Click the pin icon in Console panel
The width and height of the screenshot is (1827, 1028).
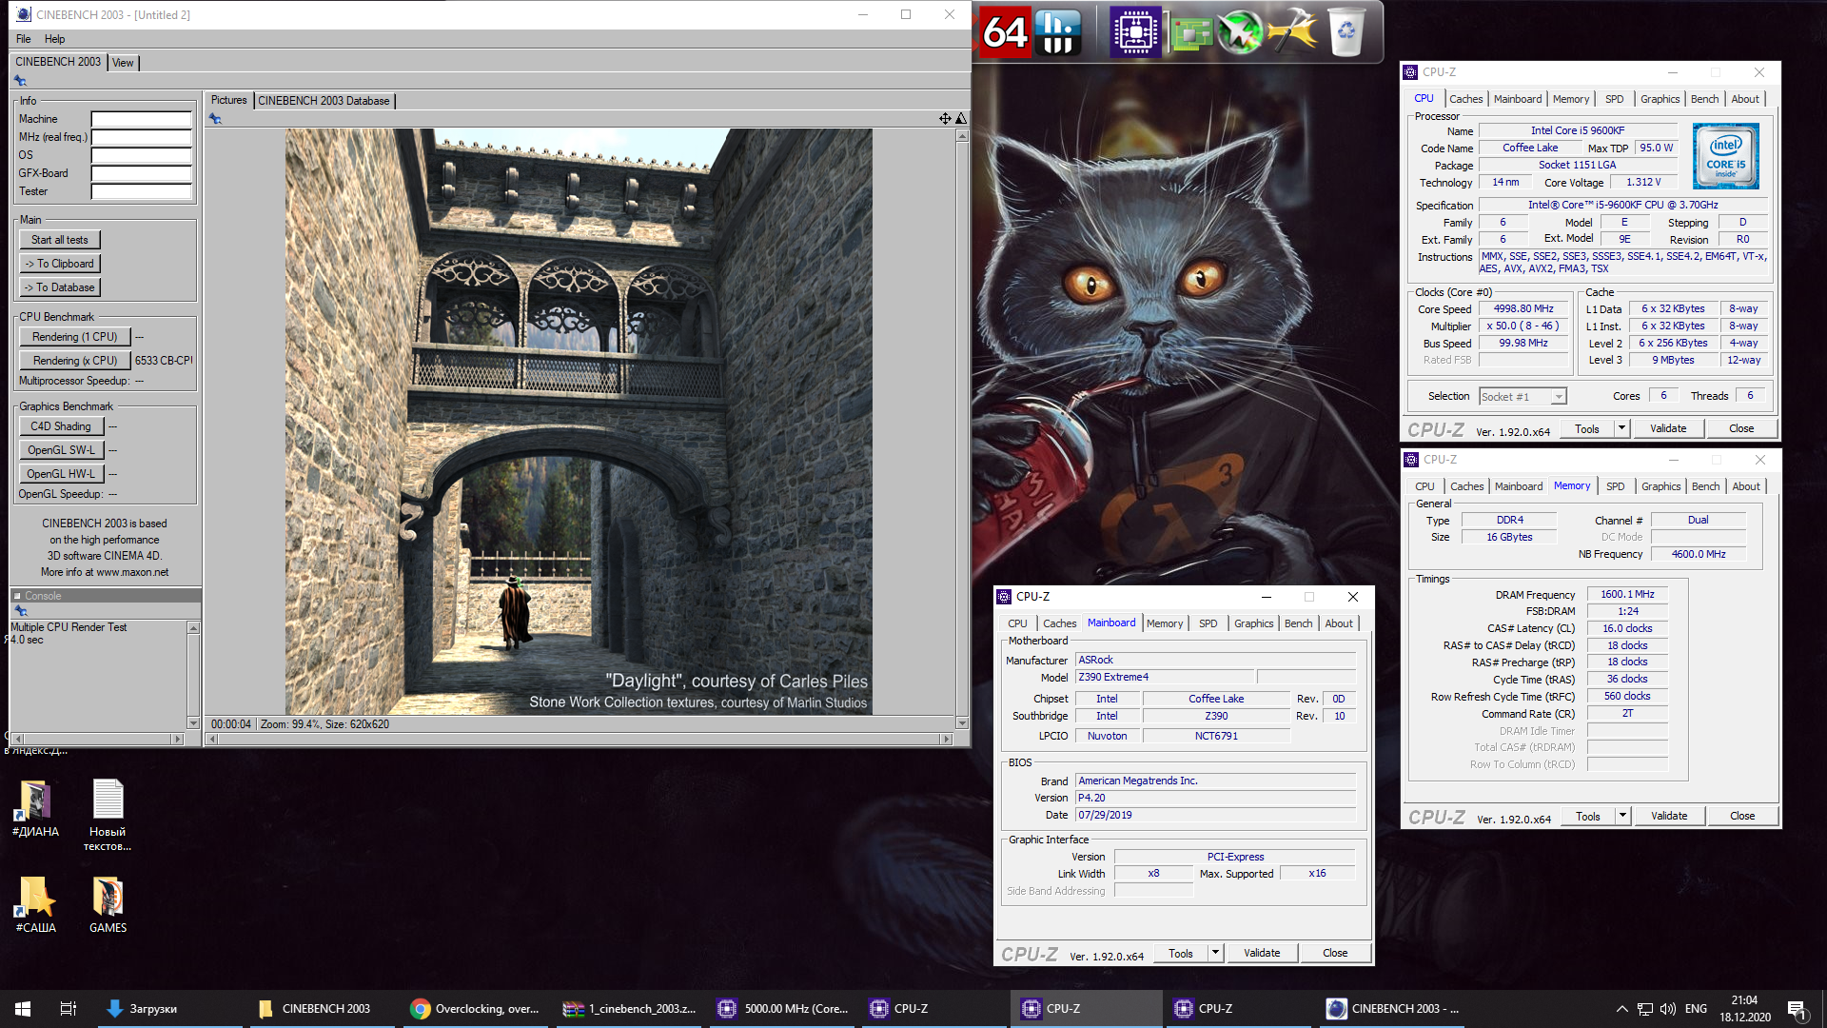pos(20,611)
